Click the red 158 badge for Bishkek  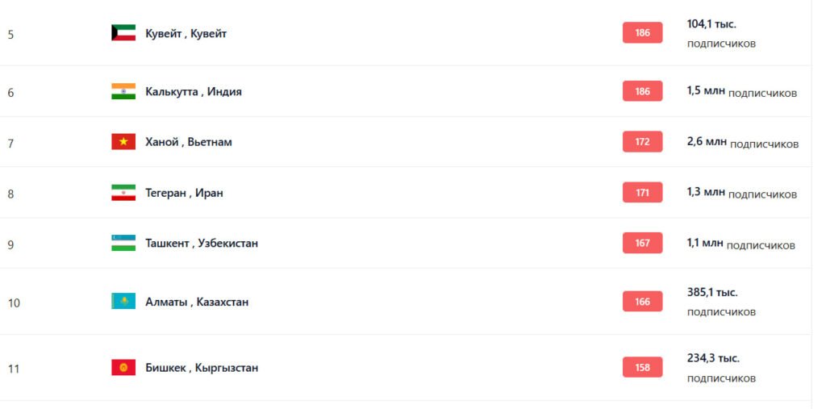coord(642,368)
